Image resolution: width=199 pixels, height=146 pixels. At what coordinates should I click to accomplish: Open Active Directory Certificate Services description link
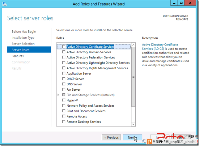(x=160, y=47)
